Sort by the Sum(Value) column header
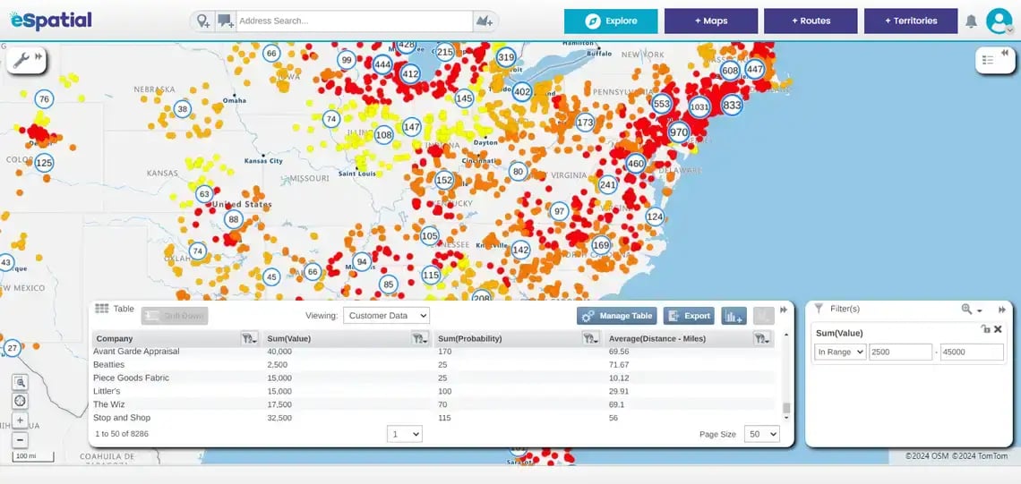 pyautogui.click(x=289, y=338)
